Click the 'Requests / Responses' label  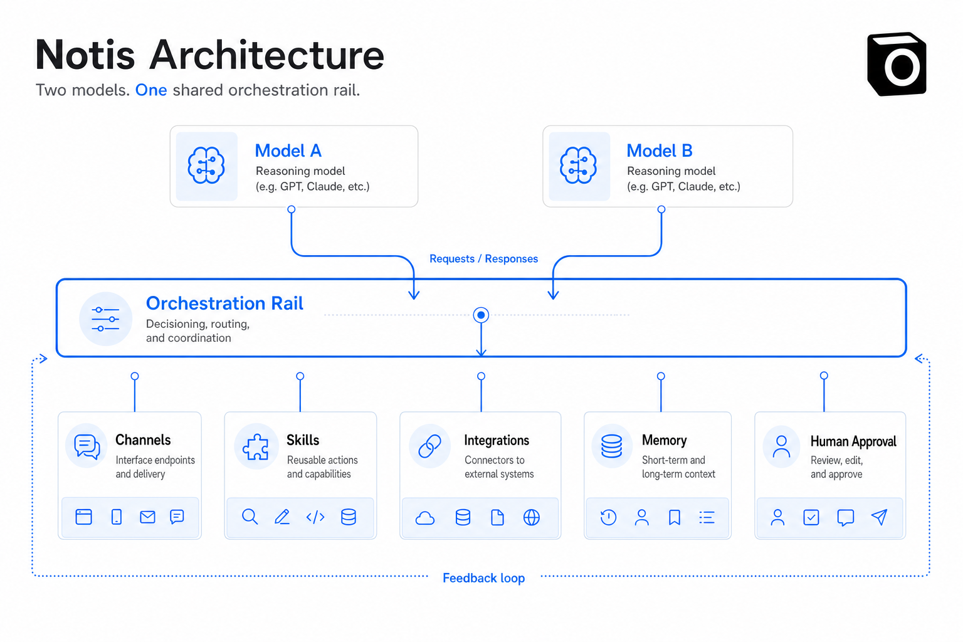pos(483,259)
